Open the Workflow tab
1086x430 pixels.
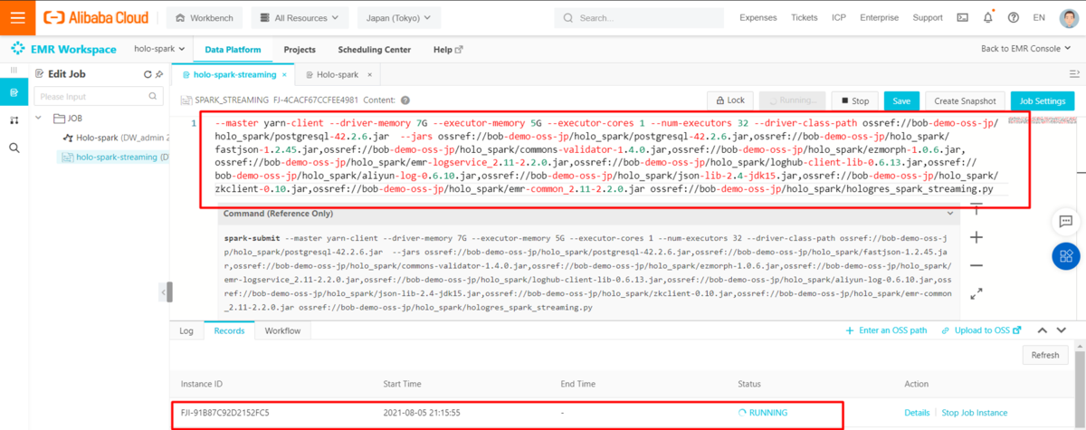point(282,330)
